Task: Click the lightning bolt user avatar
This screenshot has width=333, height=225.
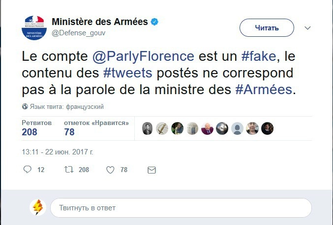Action: pos(38,207)
